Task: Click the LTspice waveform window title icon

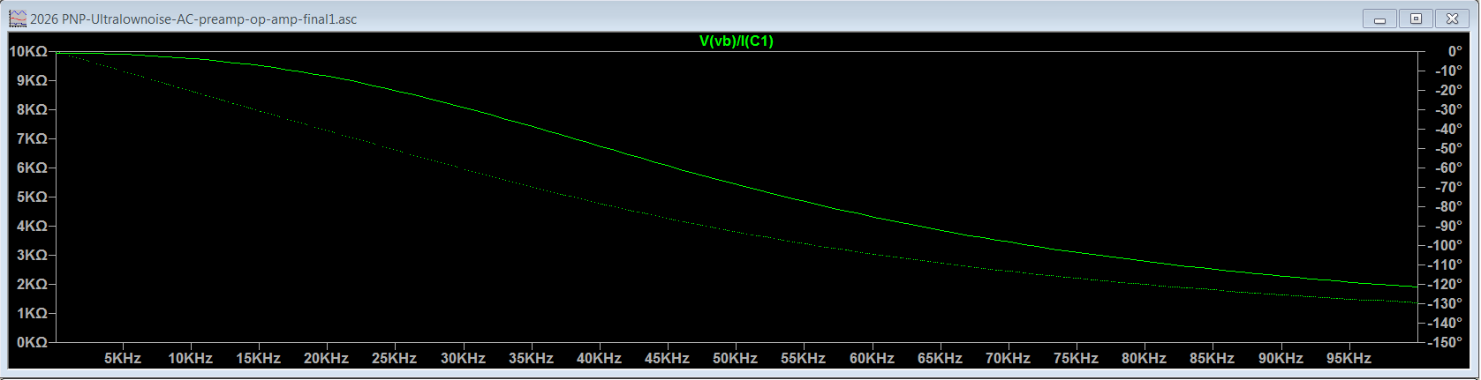Action: point(18,19)
